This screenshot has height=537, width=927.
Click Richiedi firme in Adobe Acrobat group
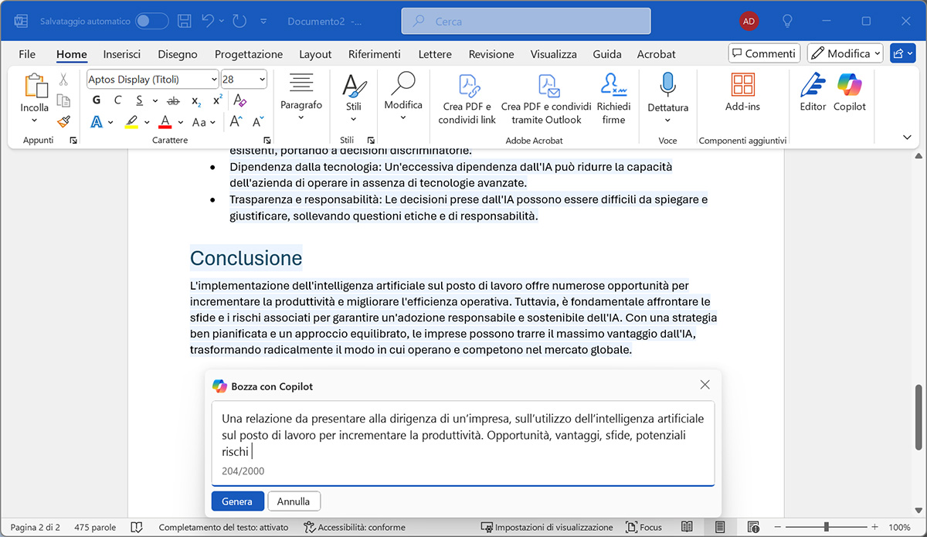613,97
